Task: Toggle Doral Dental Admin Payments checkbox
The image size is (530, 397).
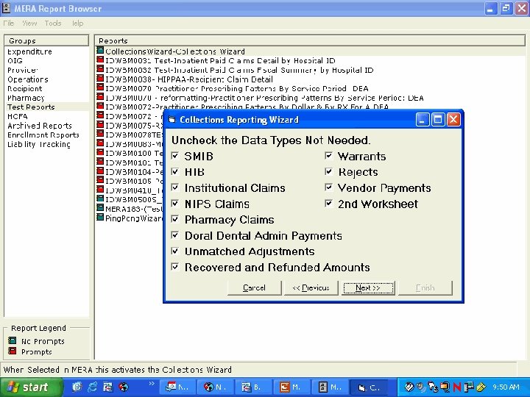Action: 175,235
